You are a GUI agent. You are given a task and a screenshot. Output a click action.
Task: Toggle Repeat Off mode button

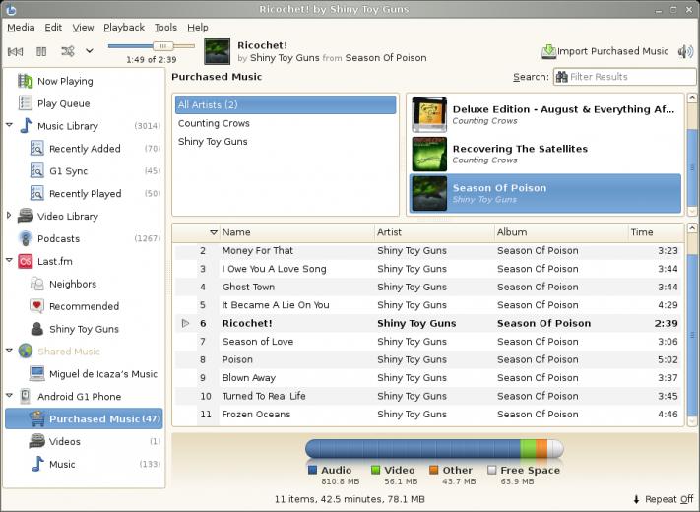(x=664, y=499)
